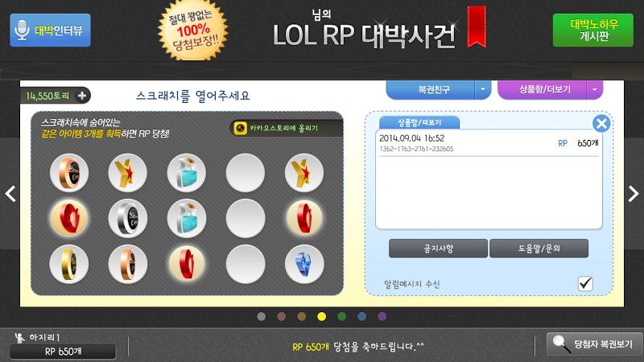This screenshot has height=362, width=644.
Task: Open 공지사항 notices button
Action: (x=438, y=249)
